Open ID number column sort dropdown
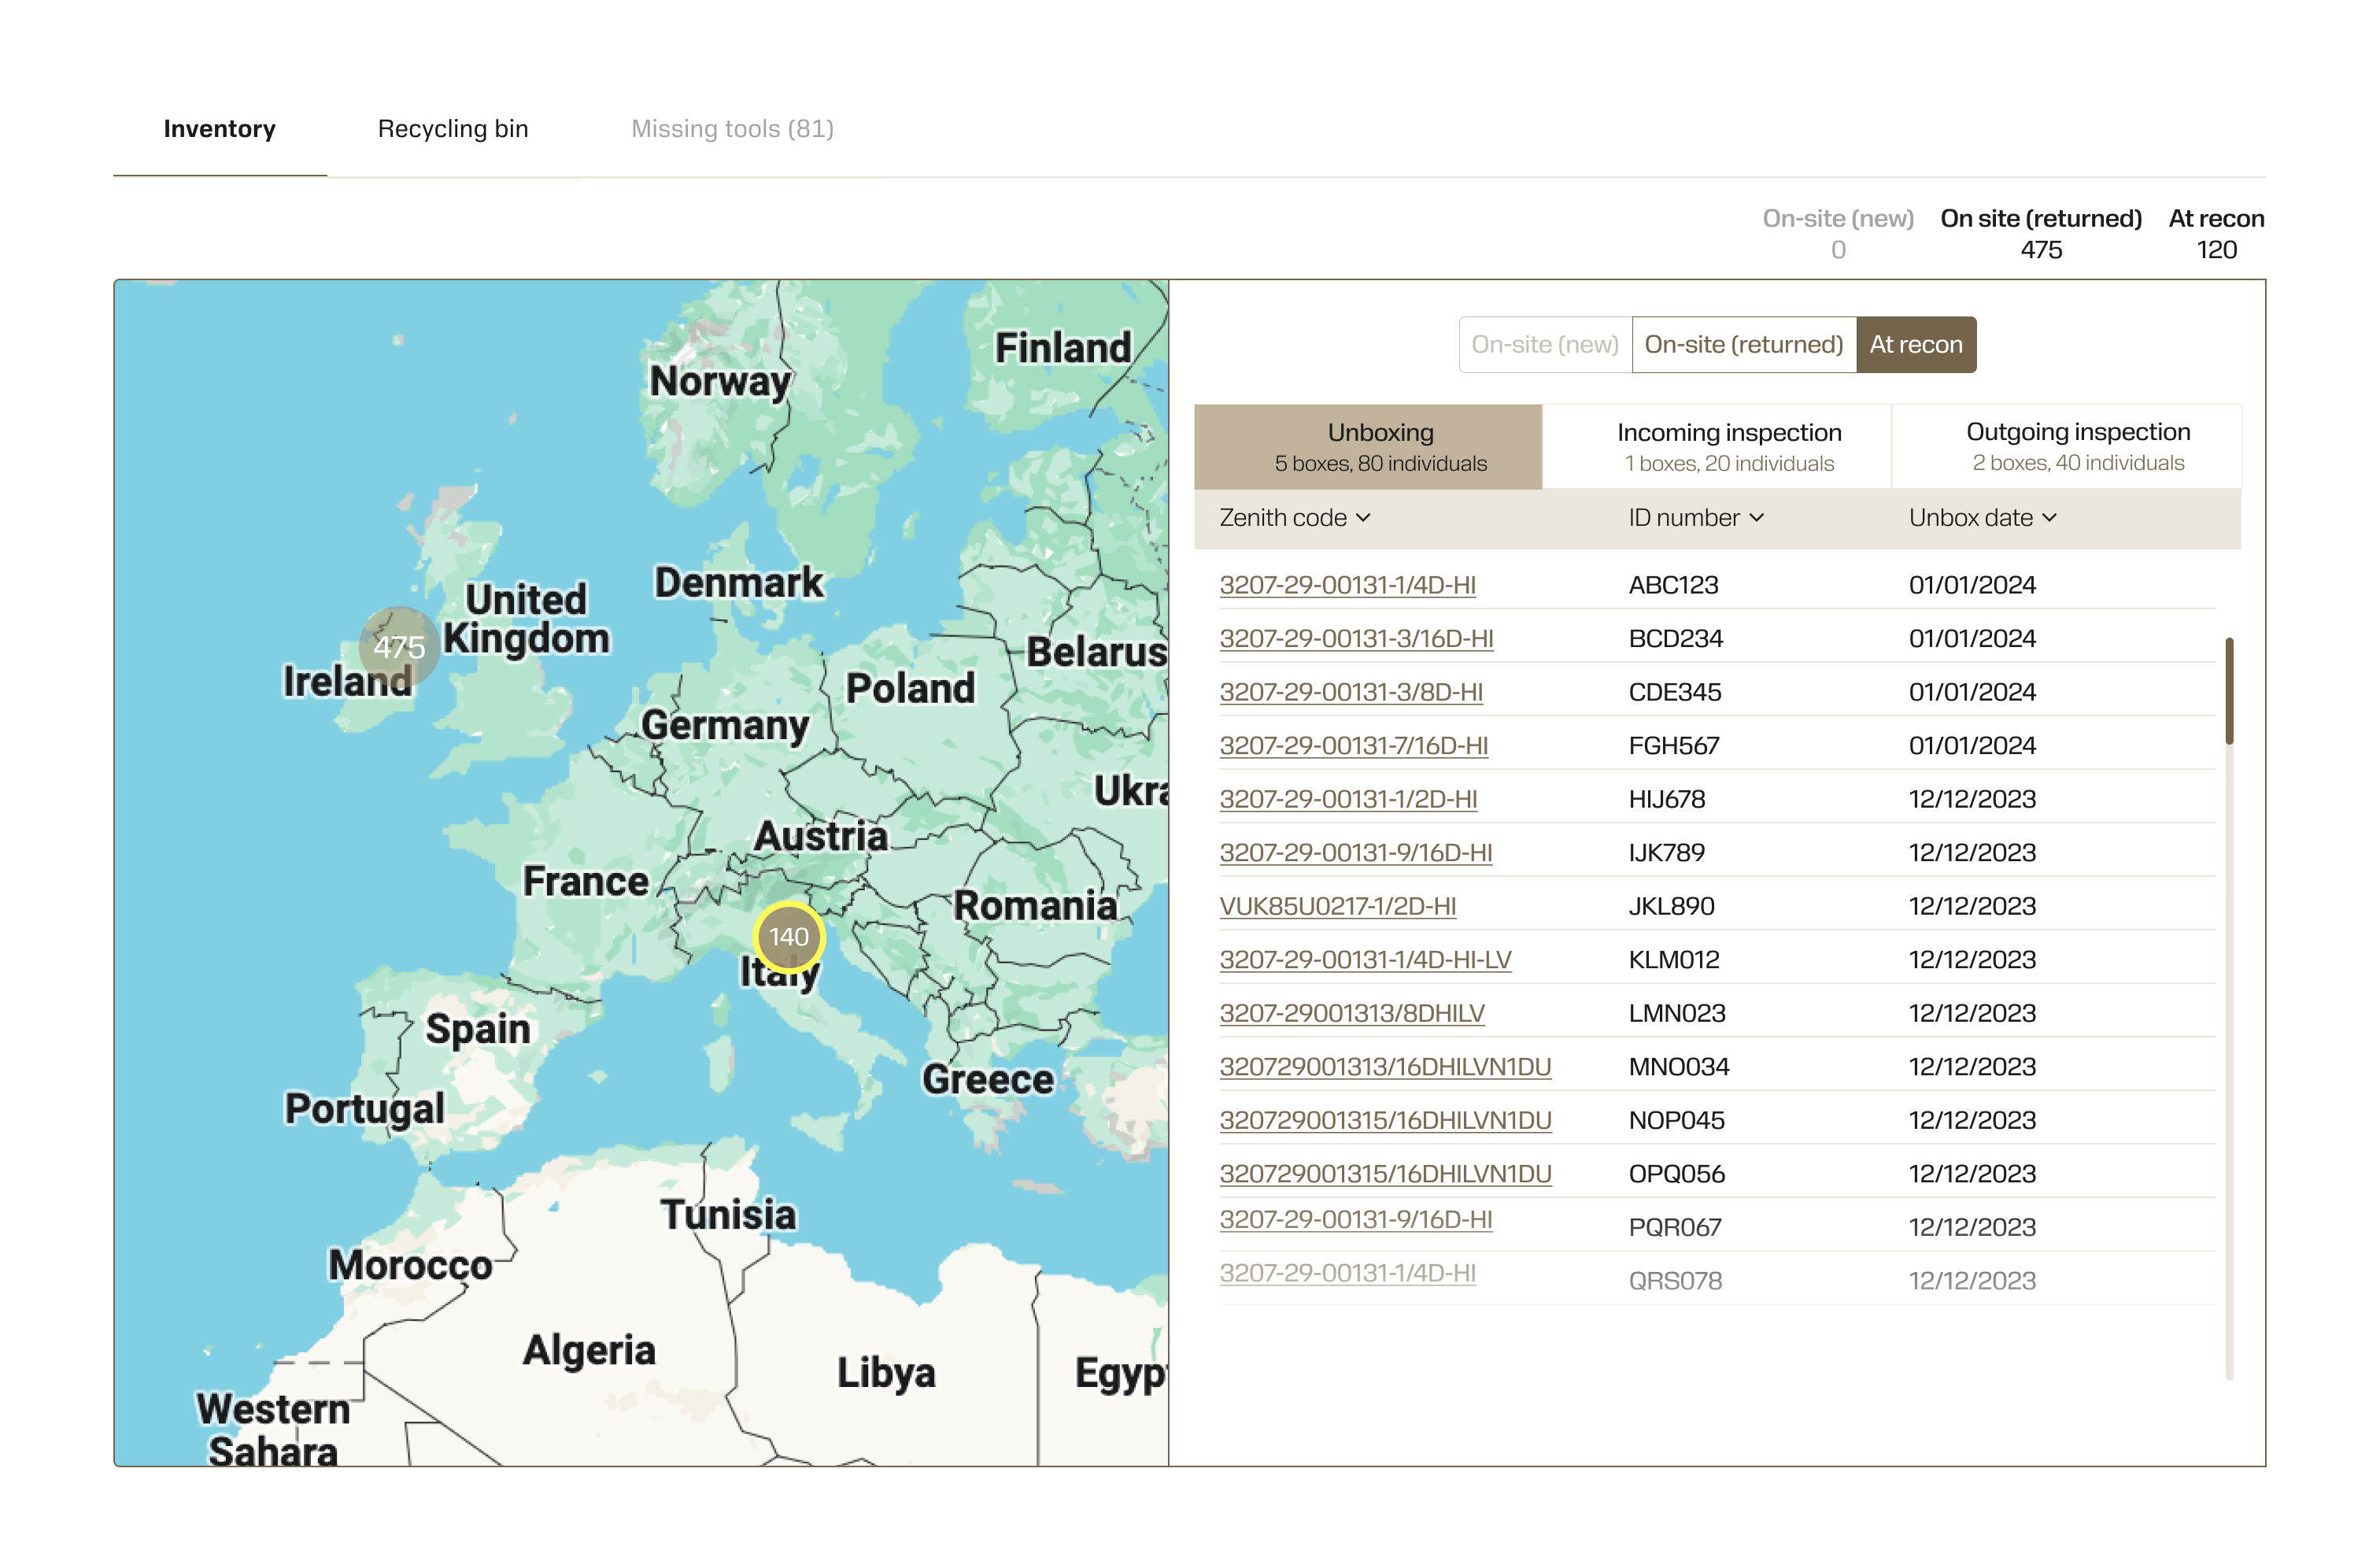 click(1757, 518)
